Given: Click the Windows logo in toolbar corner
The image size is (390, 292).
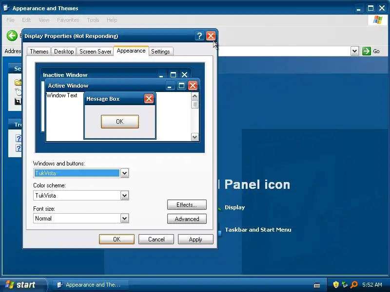Looking at the screenshot, I should click(378, 20).
